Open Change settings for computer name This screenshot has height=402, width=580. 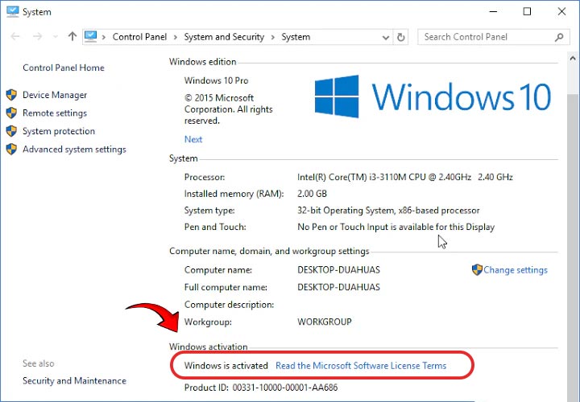(516, 270)
